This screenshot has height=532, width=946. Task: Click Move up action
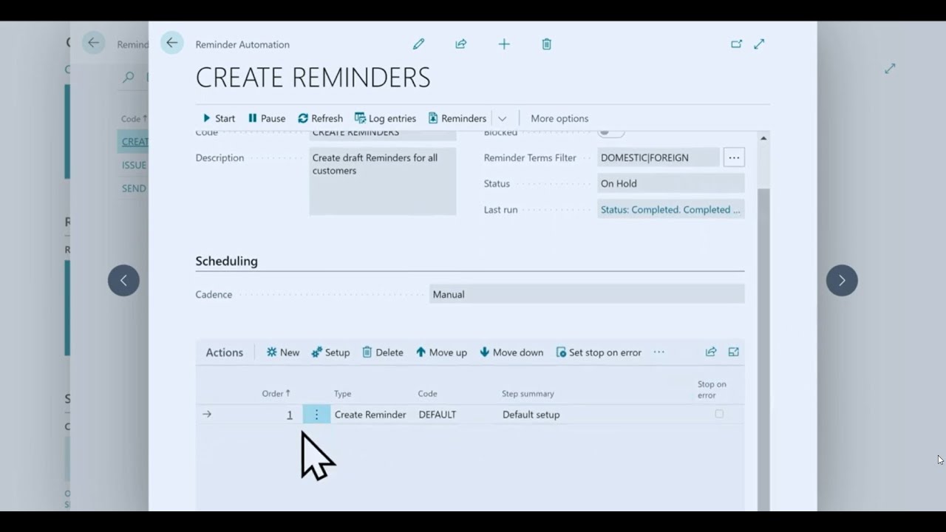tap(441, 352)
